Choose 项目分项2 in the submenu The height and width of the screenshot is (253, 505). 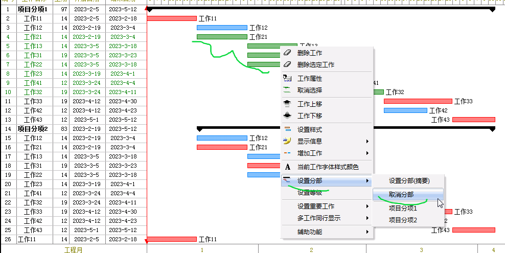[403, 220]
